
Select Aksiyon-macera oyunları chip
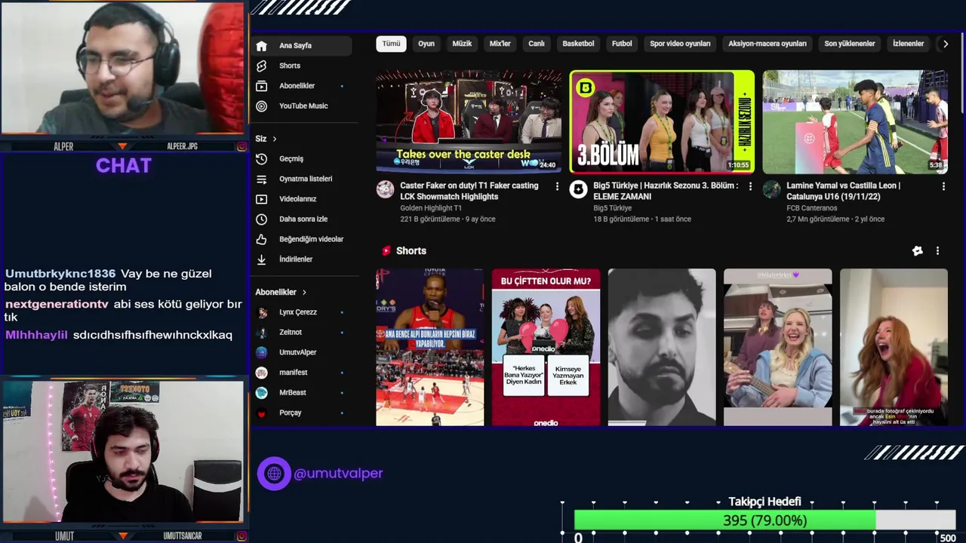[768, 44]
